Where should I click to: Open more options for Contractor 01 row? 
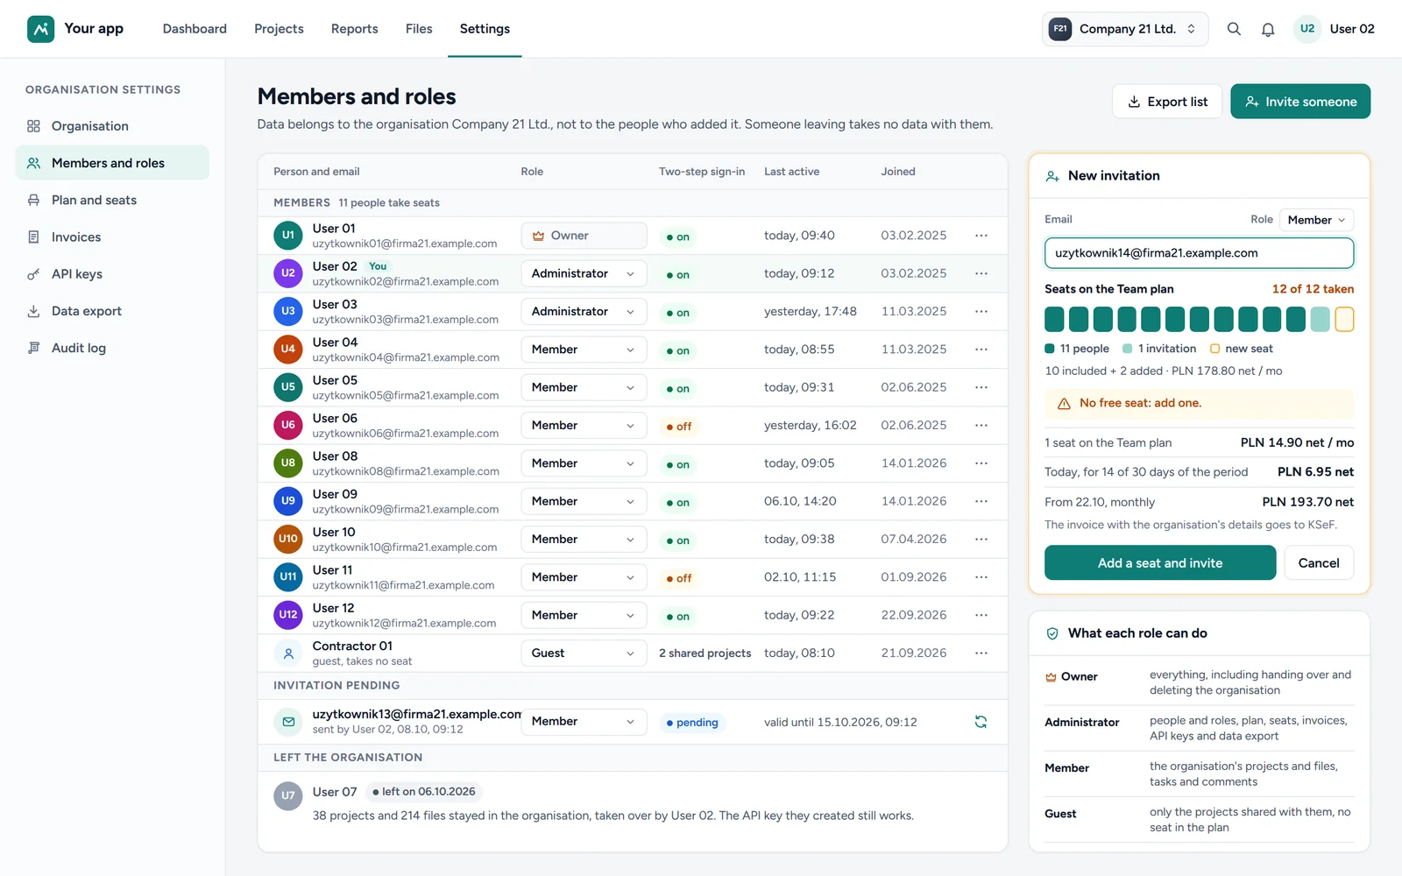pos(981,653)
